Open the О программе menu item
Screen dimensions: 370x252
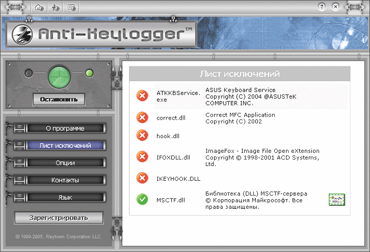66,129
